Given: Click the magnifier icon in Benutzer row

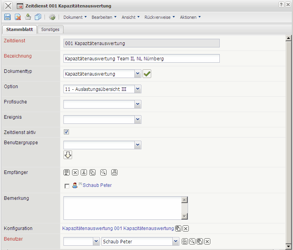Looking at the screenshot, I should point(192,242).
